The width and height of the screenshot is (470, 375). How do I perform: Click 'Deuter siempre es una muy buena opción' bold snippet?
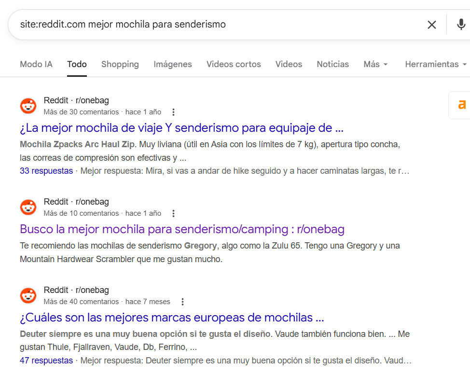pyautogui.click(x=145, y=334)
